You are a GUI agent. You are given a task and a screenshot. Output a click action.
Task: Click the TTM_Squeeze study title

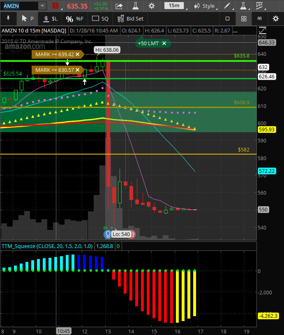pyautogui.click(x=47, y=246)
